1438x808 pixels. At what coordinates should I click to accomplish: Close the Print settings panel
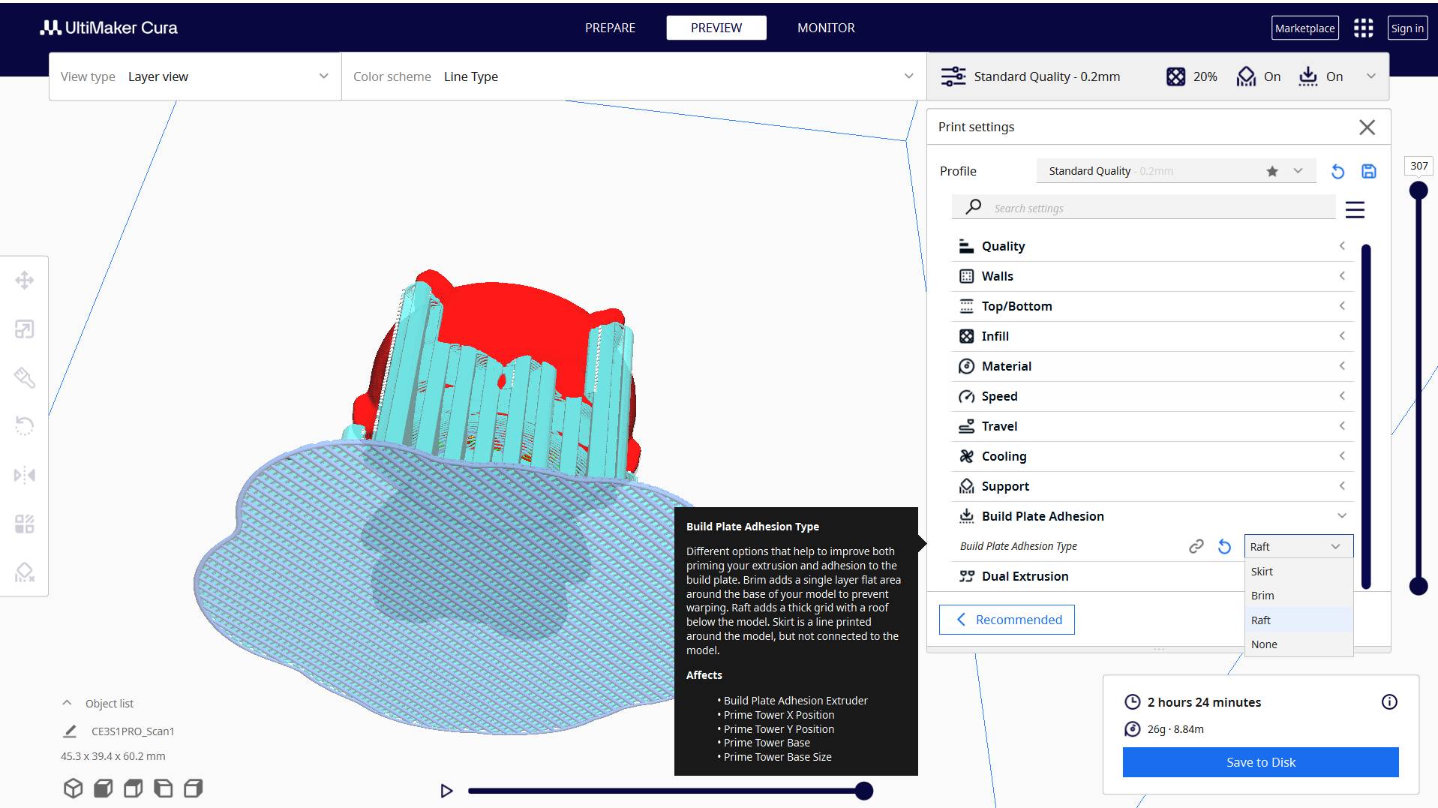coord(1367,128)
